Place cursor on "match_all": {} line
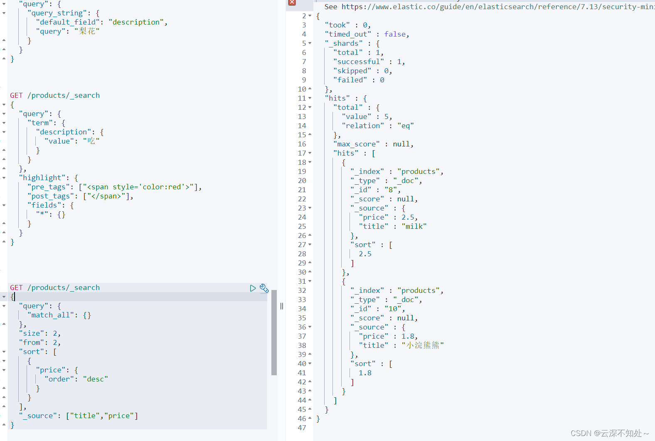 pyautogui.click(x=59, y=315)
